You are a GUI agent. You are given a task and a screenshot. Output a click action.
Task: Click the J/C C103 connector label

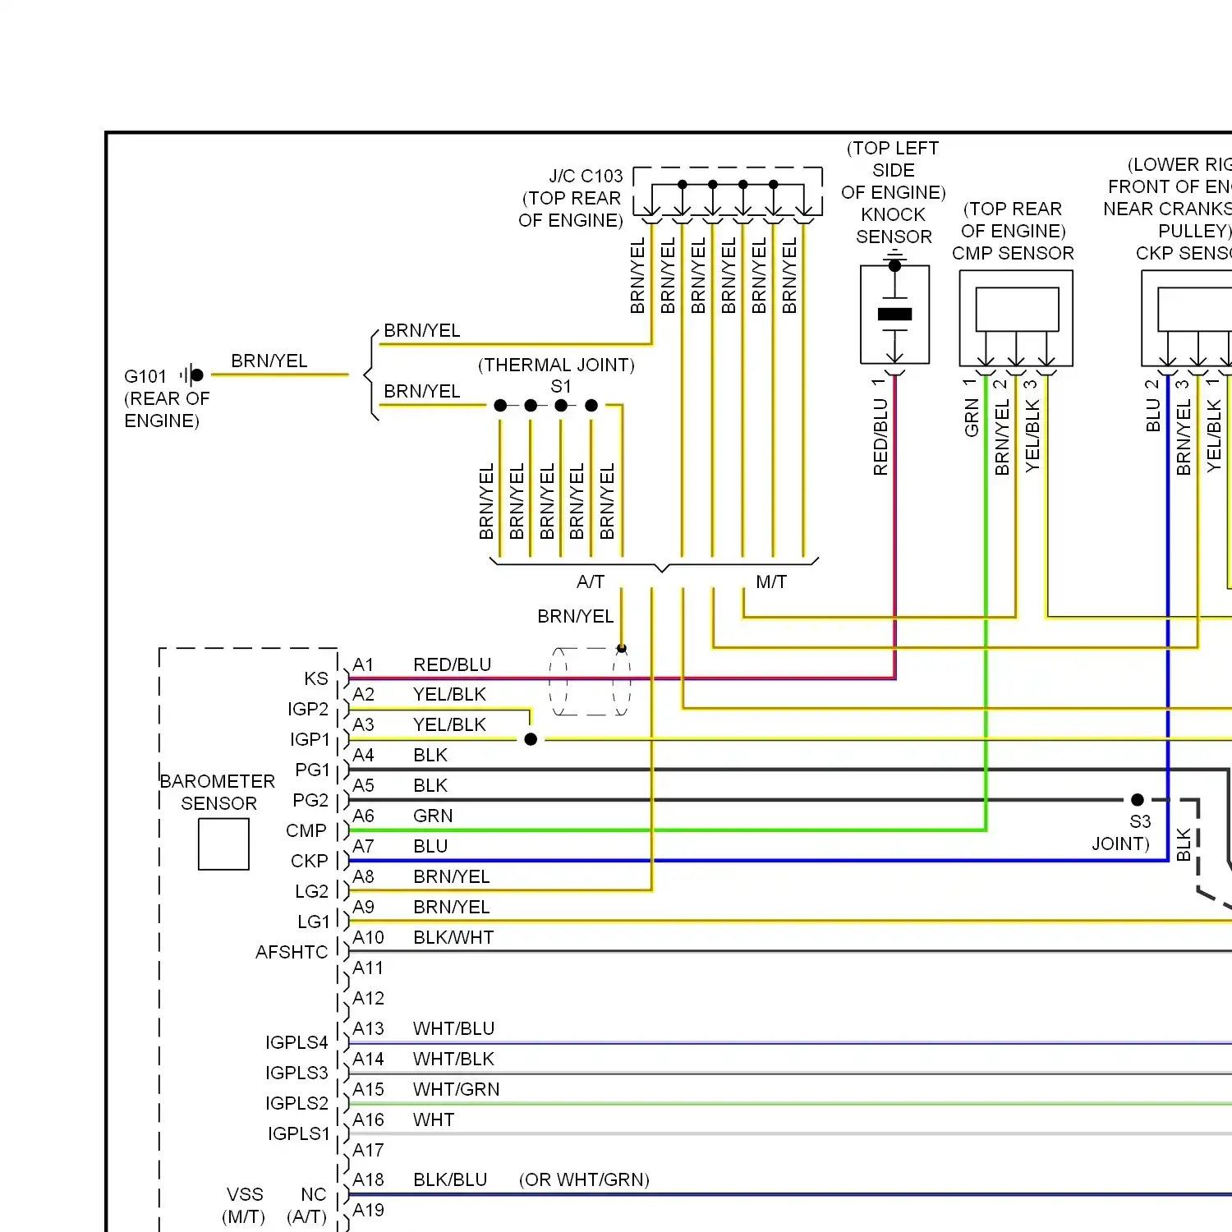click(586, 176)
